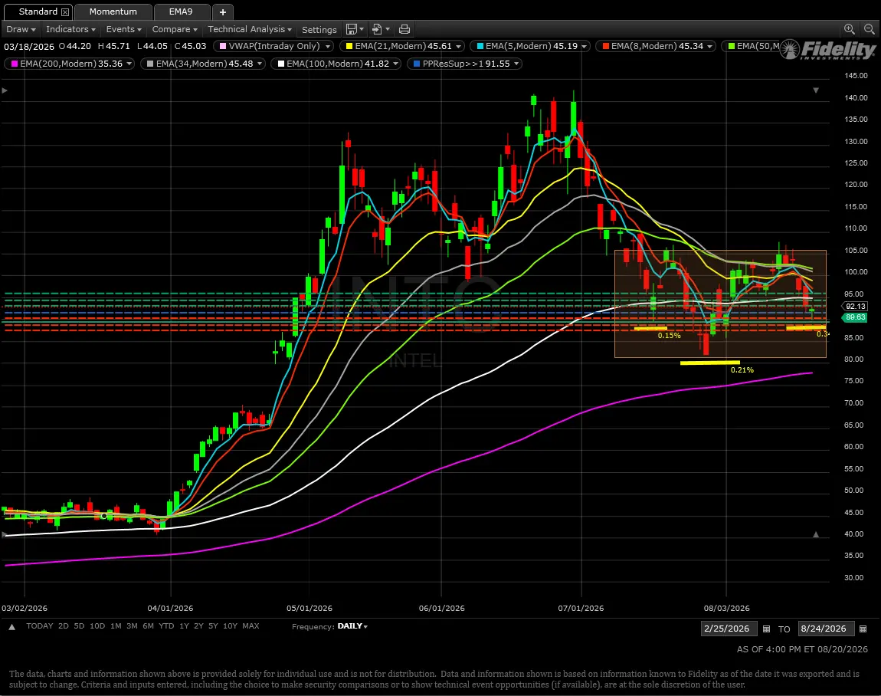This screenshot has width=881, height=696.
Task: Set range to 5D
Action: (x=79, y=625)
